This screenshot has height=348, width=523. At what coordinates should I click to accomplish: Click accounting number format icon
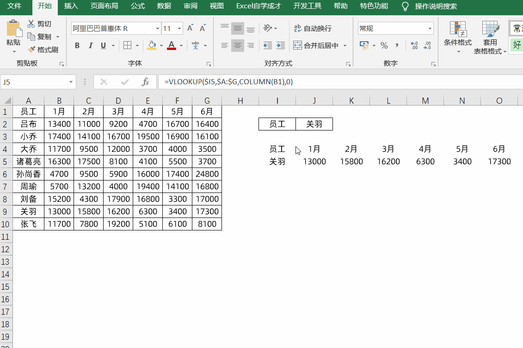click(x=364, y=45)
